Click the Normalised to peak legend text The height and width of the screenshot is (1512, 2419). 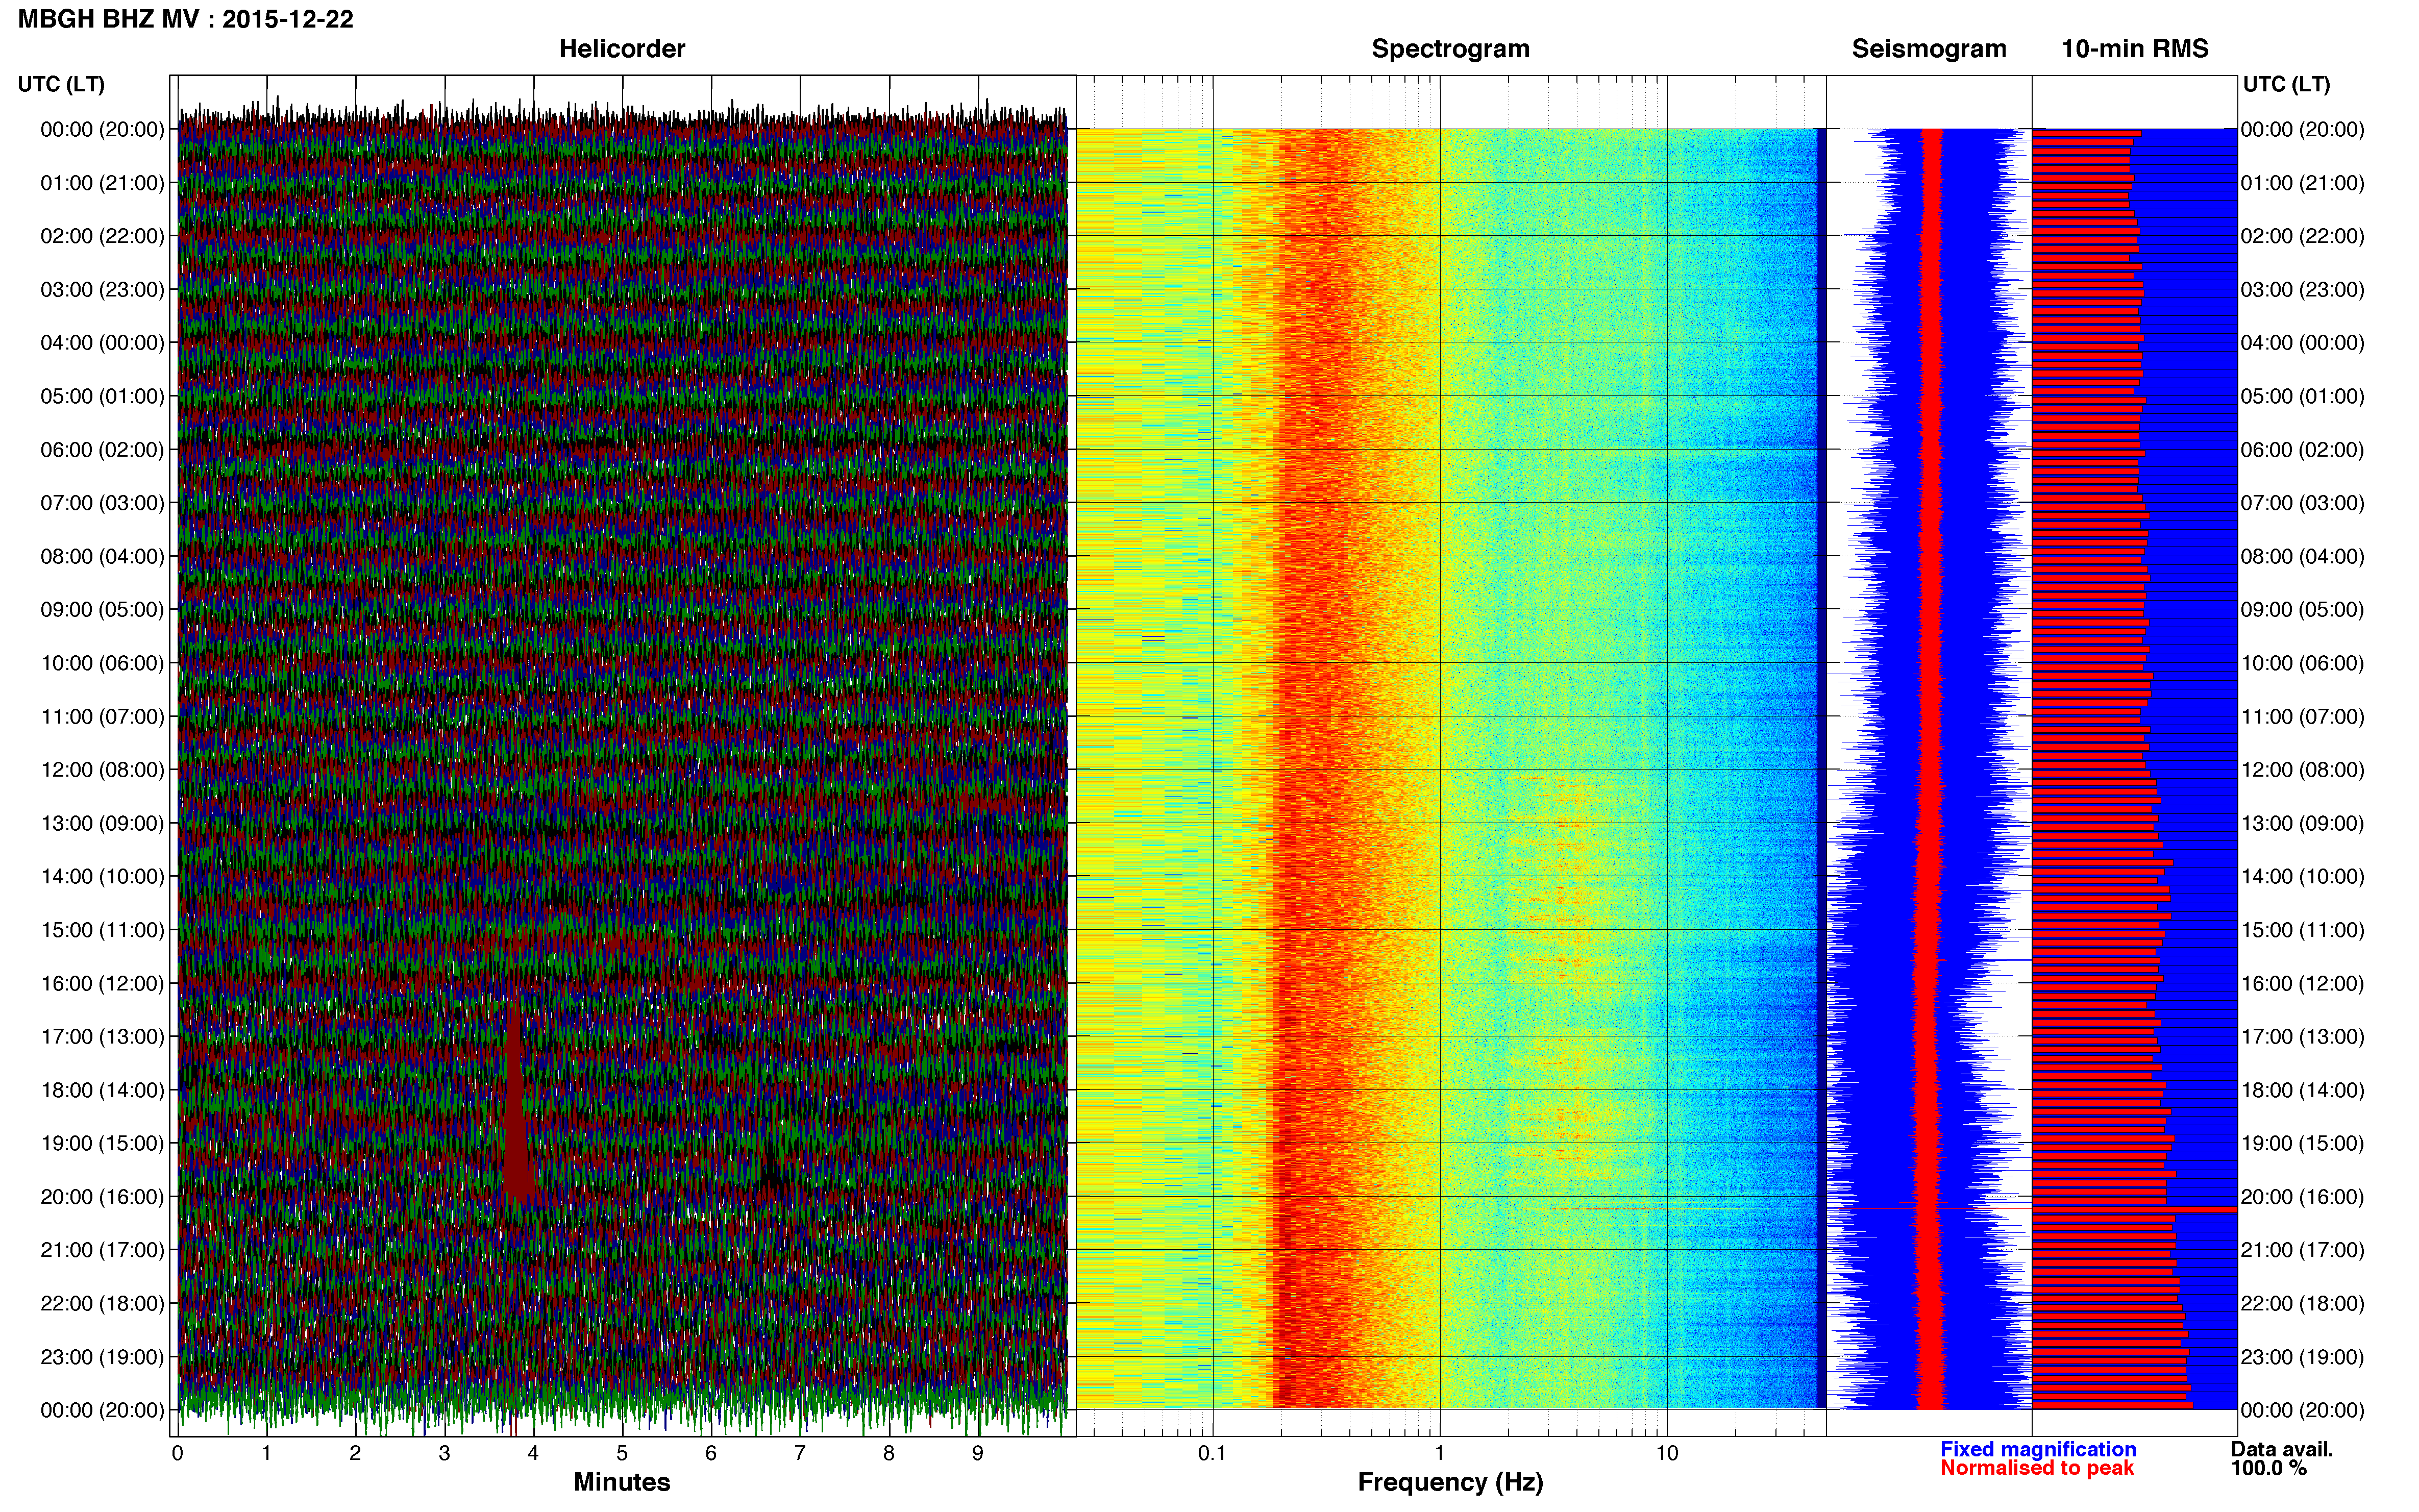[2037, 1468]
